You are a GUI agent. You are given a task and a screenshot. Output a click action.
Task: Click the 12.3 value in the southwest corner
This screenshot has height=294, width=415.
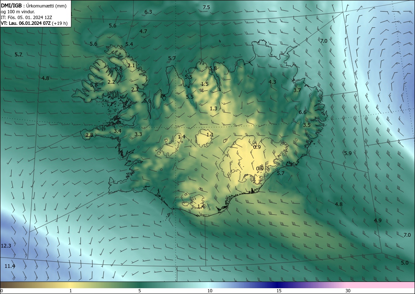pos(6,245)
